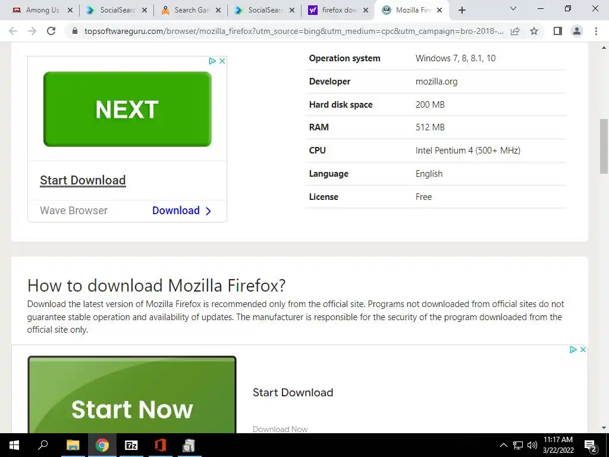
Task: Open the taskbar clock and date
Action: [x=558, y=445]
